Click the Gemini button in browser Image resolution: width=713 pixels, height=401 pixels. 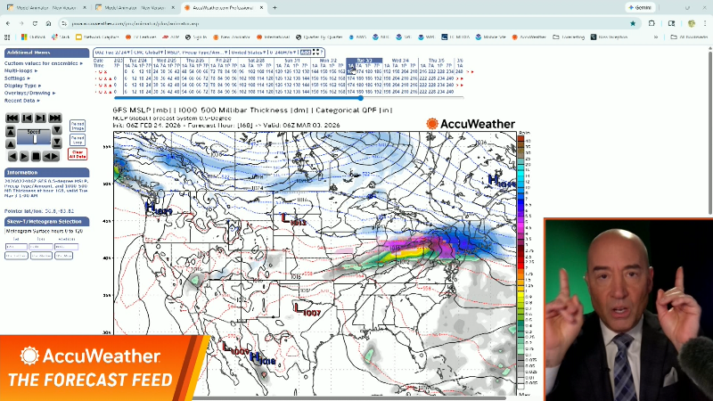coord(644,7)
